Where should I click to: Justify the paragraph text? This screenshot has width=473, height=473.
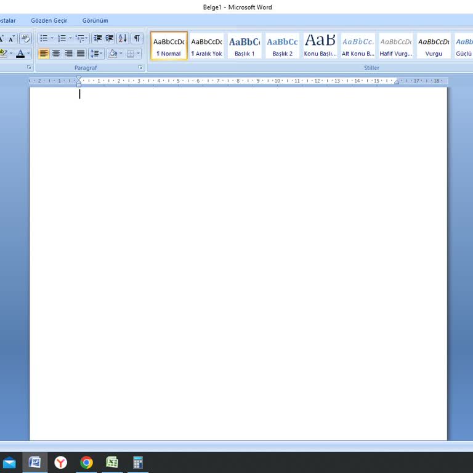(81, 54)
